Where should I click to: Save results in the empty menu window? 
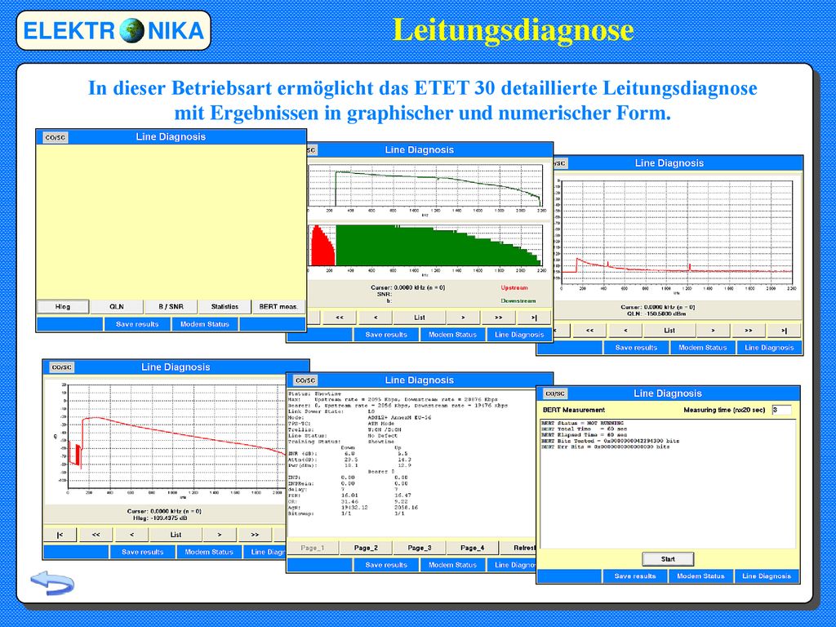tap(137, 324)
